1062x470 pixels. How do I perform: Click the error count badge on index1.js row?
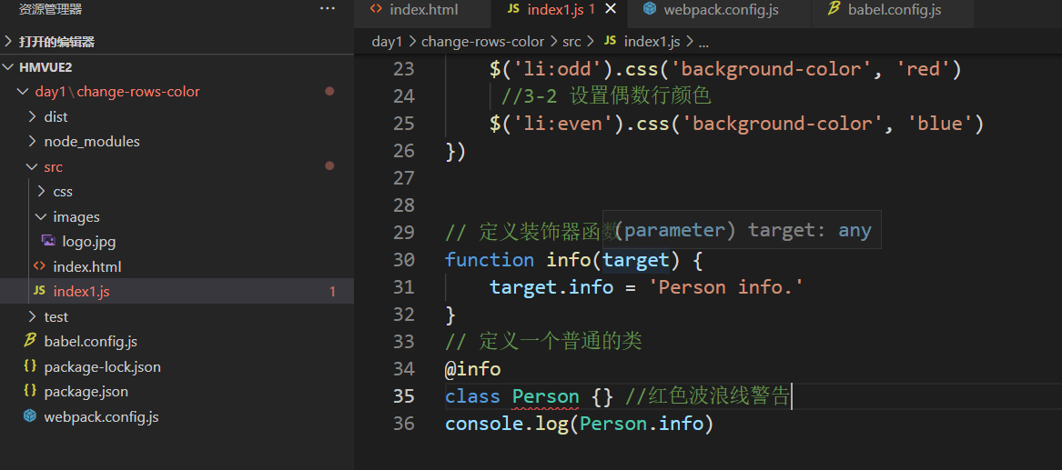(332, 292)
